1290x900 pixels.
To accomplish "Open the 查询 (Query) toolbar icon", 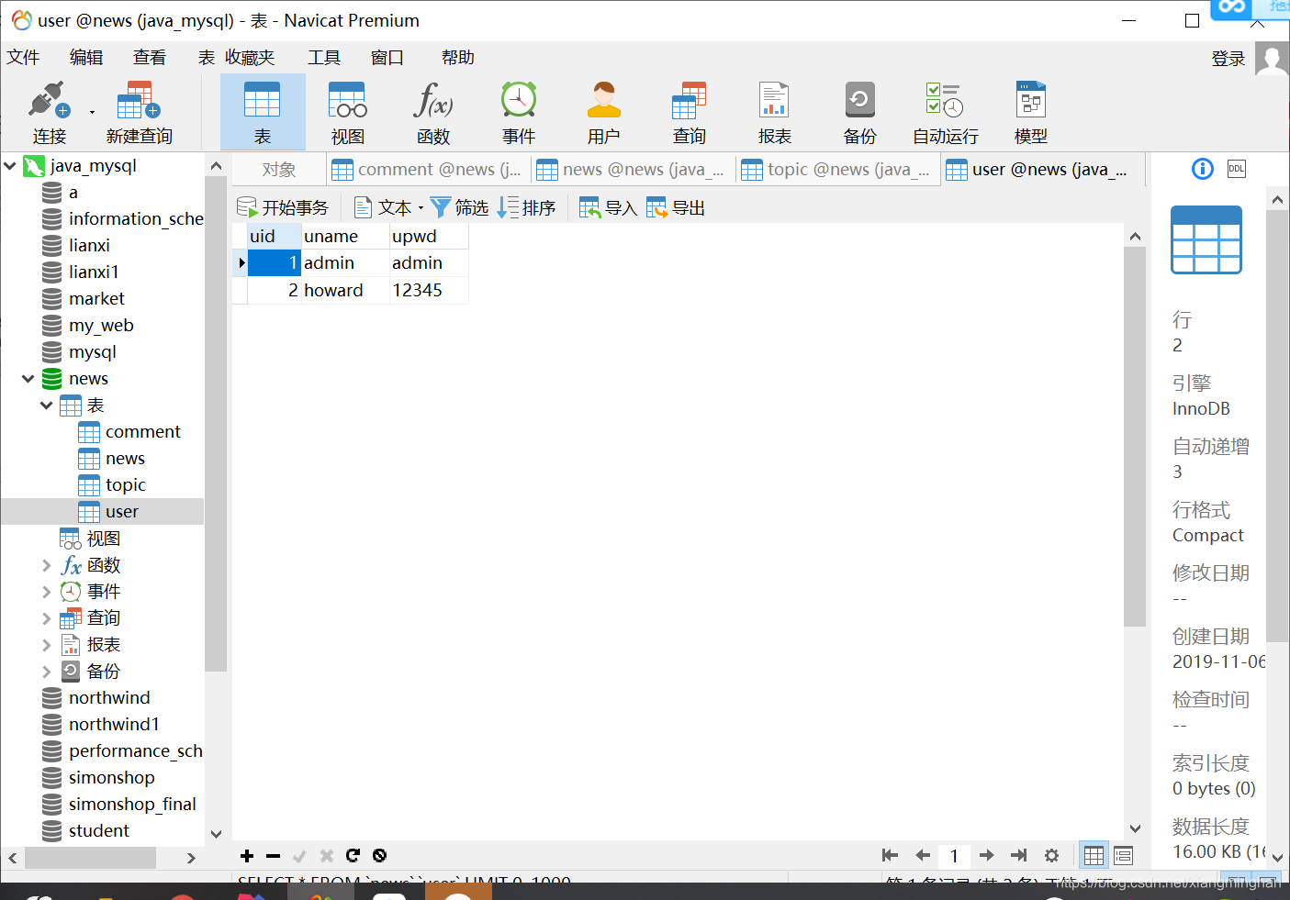I will [x=690, y=112].
